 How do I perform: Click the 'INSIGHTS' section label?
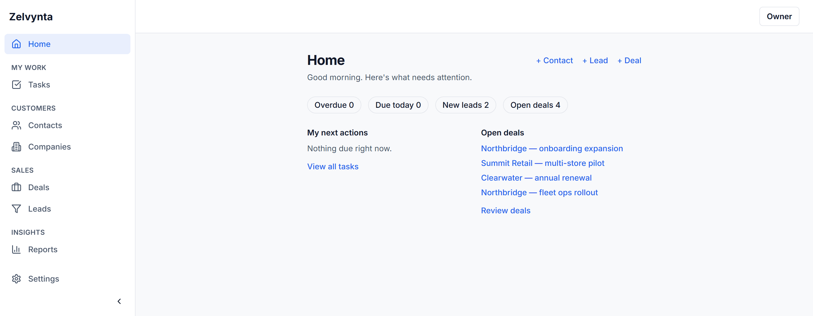point(28,232)
